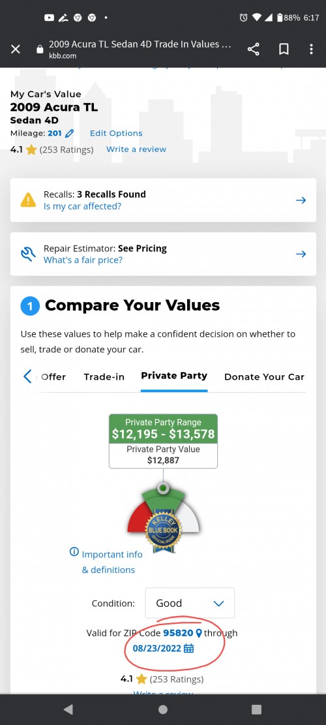Open the Write a review link

pos(136,149)
